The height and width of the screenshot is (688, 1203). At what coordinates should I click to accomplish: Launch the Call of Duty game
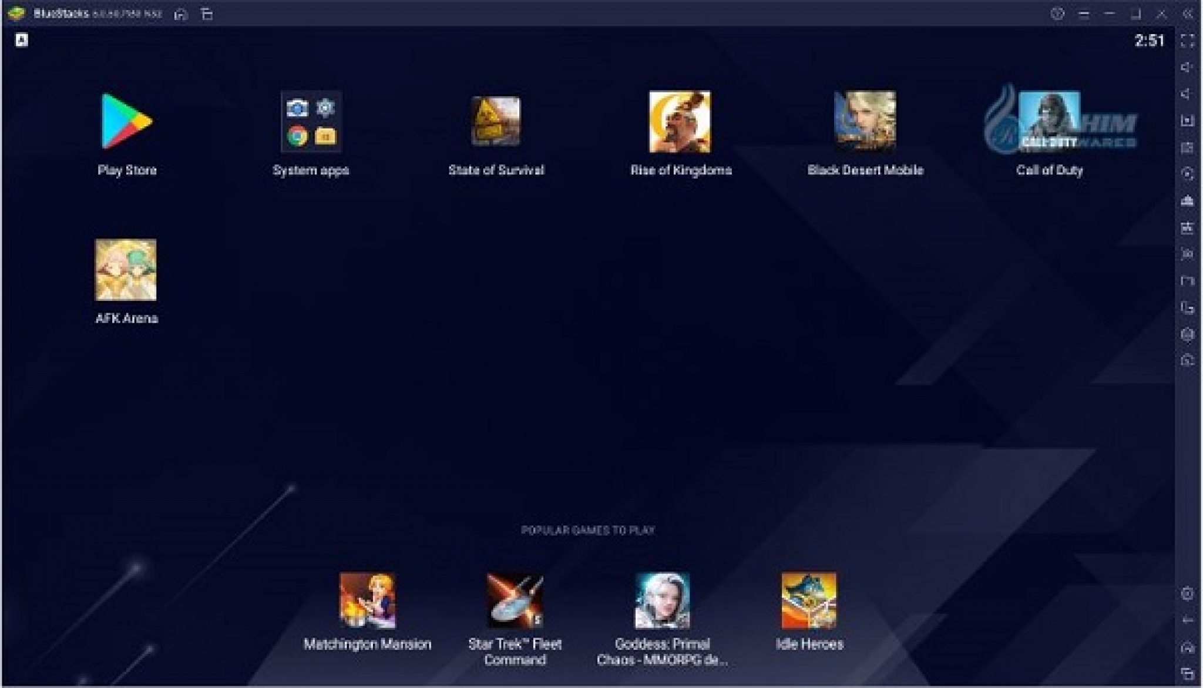1049,121
